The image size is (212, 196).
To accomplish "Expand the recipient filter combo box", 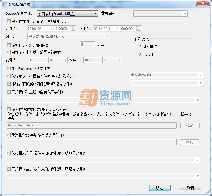I will [x=197, y=176].
